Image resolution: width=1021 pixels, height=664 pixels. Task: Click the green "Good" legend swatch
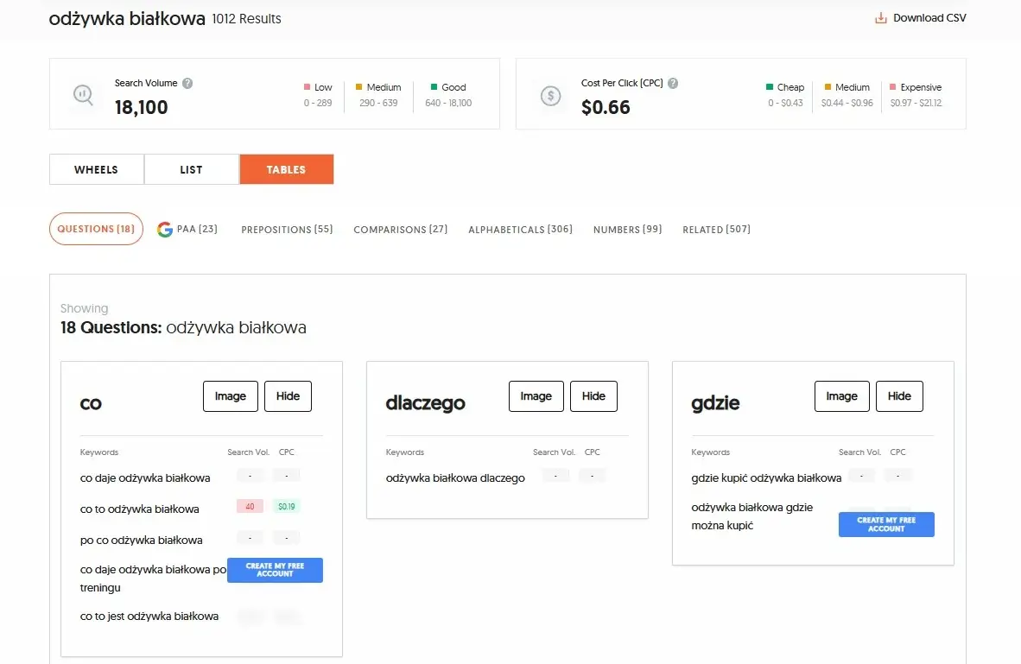pyautogui.click(x=433, y=87)
